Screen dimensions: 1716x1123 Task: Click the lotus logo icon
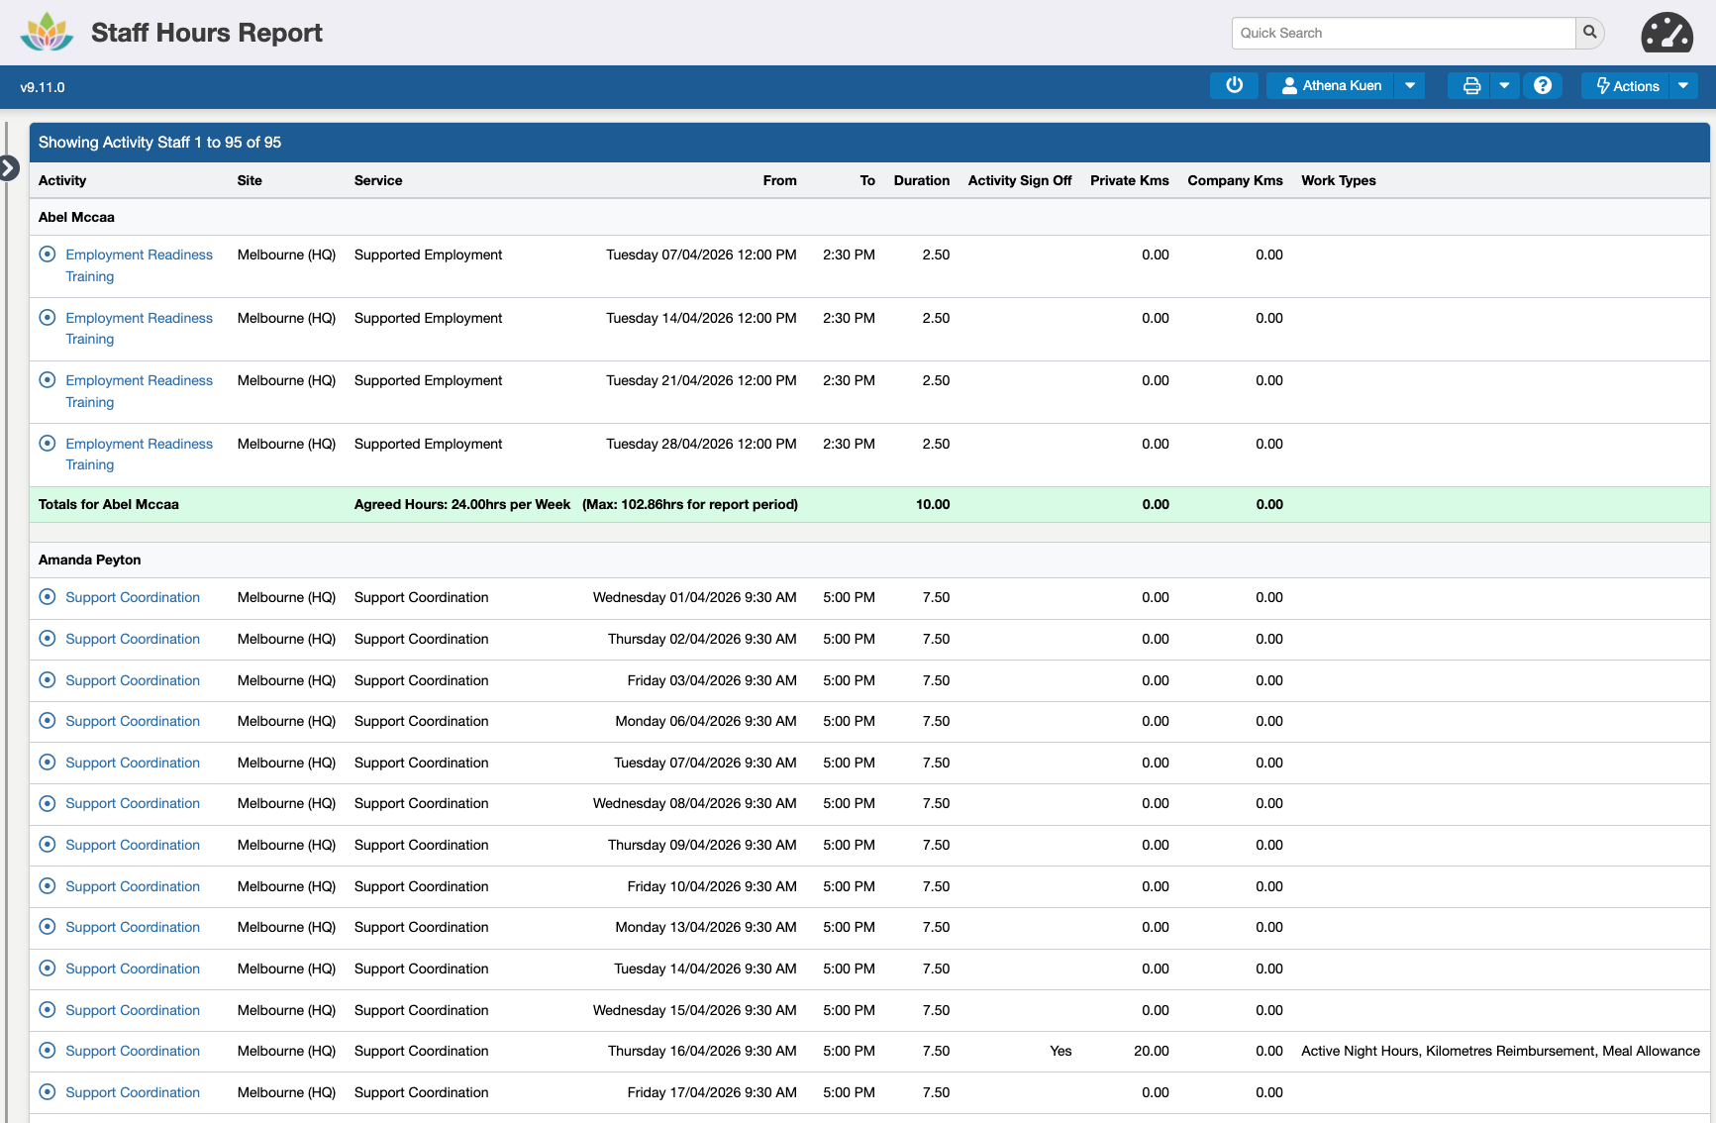47,33
